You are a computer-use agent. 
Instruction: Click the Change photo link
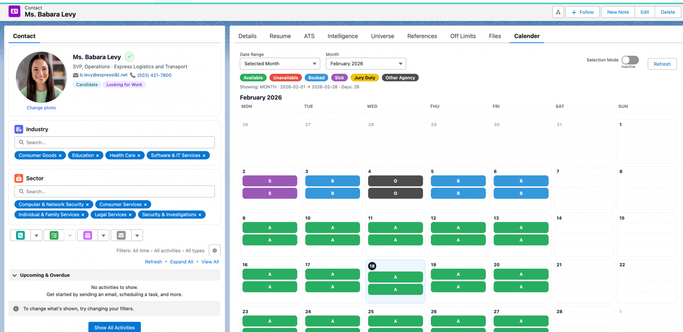[x=41, y=108]
